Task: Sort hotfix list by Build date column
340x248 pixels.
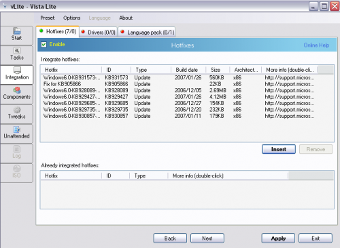Action: pos(188,70)
